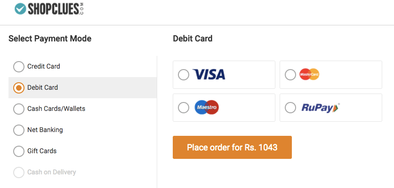Screen dimensions: 394x188
Task: Click Place order for Rs. 1043
Action: pos(232,147)
